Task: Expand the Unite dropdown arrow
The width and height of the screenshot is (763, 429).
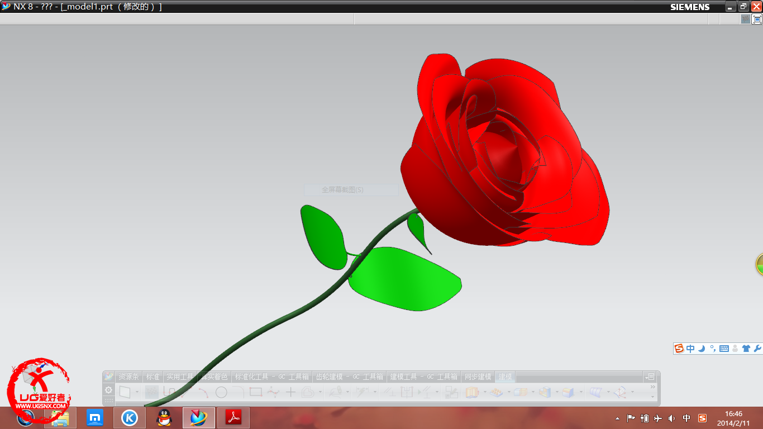Action: click(x=533, y=392)
